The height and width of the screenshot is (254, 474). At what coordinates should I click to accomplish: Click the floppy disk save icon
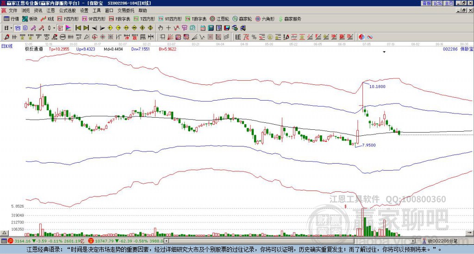coord(227,28)
